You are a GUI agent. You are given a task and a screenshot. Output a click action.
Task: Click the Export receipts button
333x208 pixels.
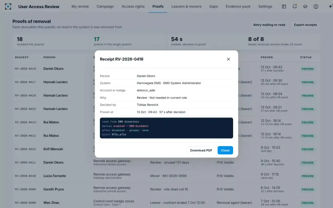coord(306,25)
